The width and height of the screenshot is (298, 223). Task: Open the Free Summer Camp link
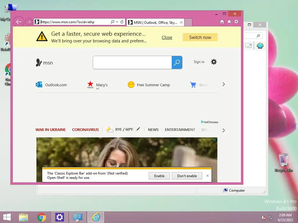pyautogui.click(x=149, y=85)
